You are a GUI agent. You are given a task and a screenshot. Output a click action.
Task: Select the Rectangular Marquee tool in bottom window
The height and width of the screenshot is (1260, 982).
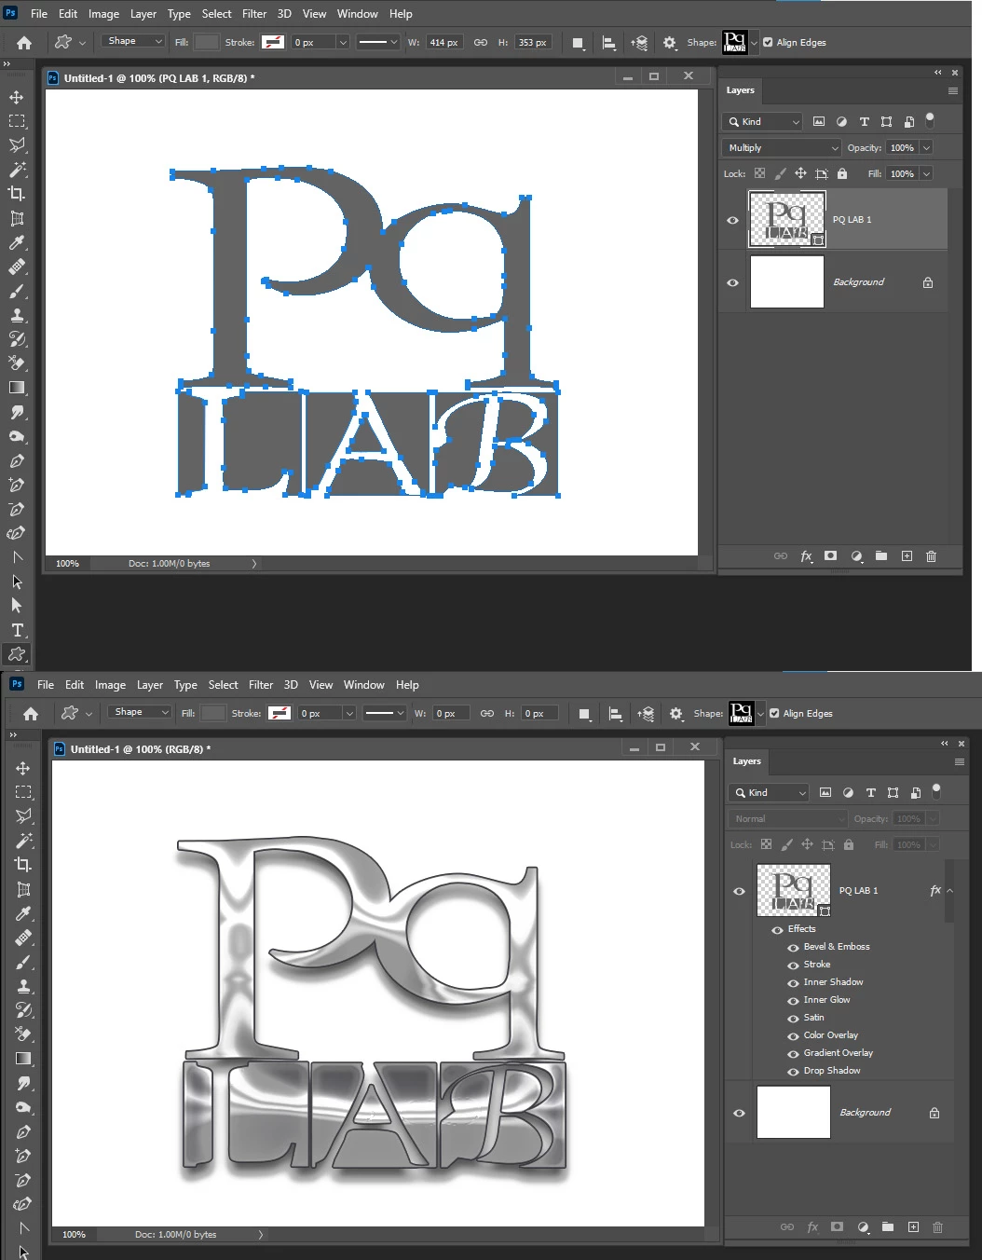23,792
